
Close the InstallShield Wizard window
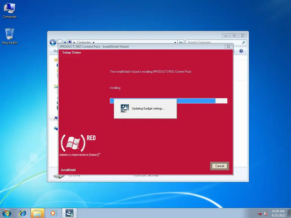228,46
